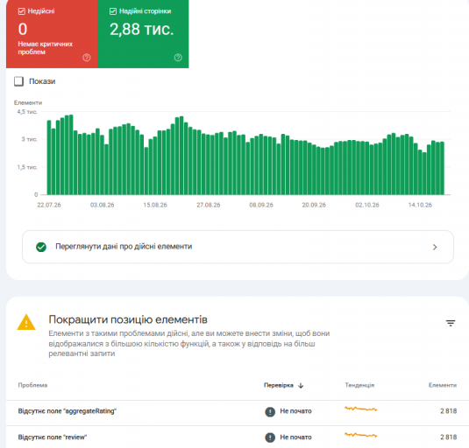Enable the Покази checkbox
This screenshot has width=469, height=448.
18,81
